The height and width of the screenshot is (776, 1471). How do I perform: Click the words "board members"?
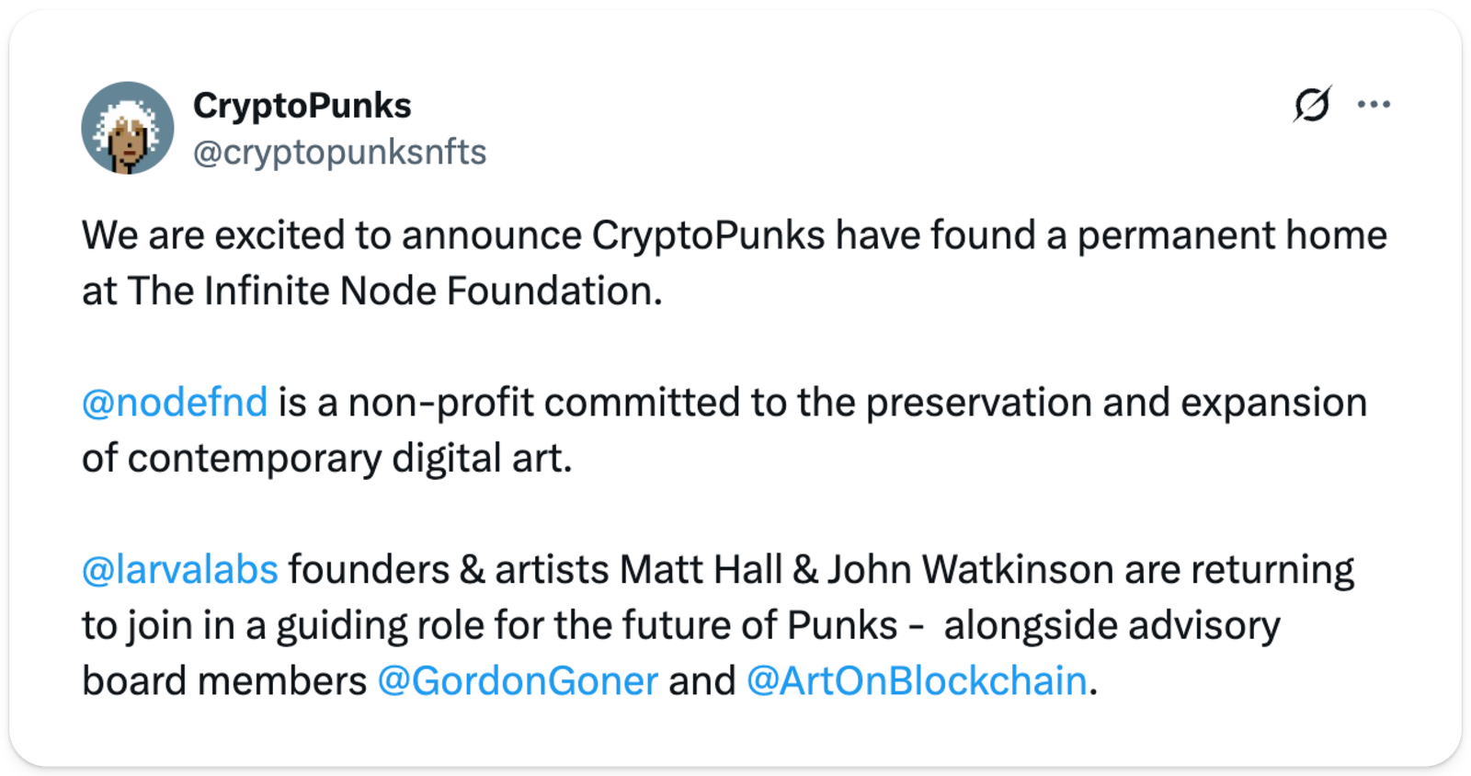(224, 681)
